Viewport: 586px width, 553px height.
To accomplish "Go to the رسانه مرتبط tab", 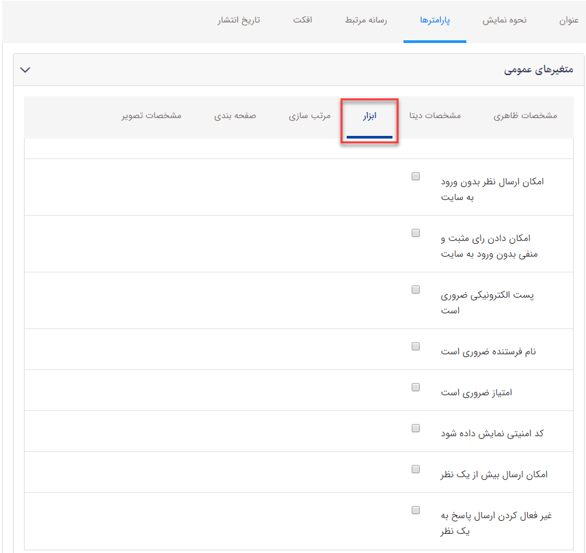I will [366, 20].
